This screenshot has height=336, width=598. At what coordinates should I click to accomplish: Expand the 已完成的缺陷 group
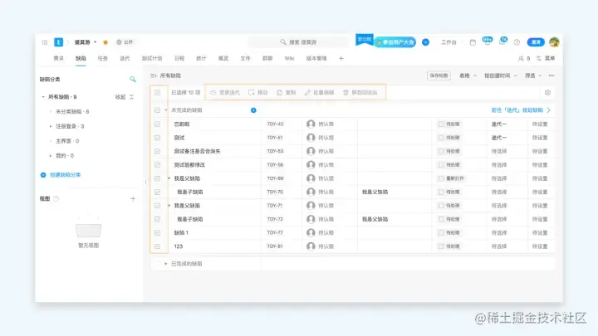coord(166,264)
